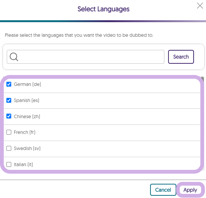The height and width of the screenshot is (198, 206).
Task: Uncheck the Spanish (es) checkbox
Action: [9, 100]
